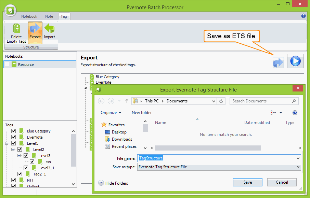Uncheck the NTT tag checkbox
This screenshot has height=198, width=310.
[13, 180]
